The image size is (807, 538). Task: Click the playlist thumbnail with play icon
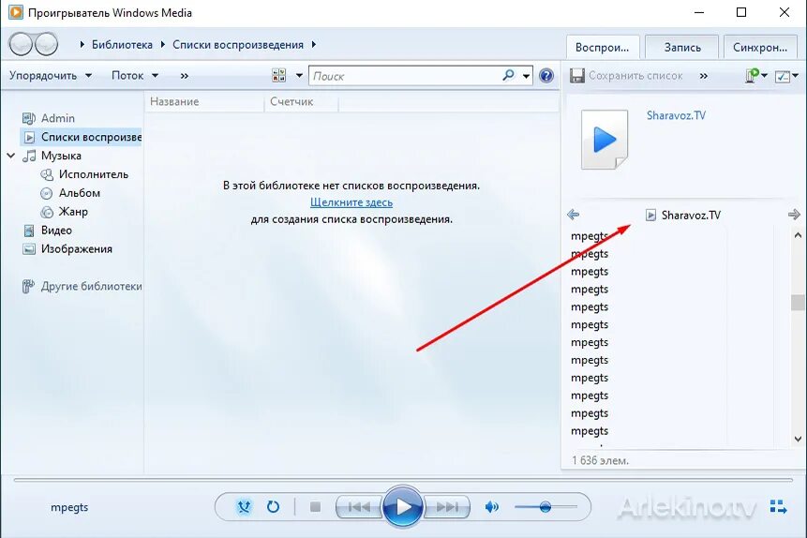(605, 140)
